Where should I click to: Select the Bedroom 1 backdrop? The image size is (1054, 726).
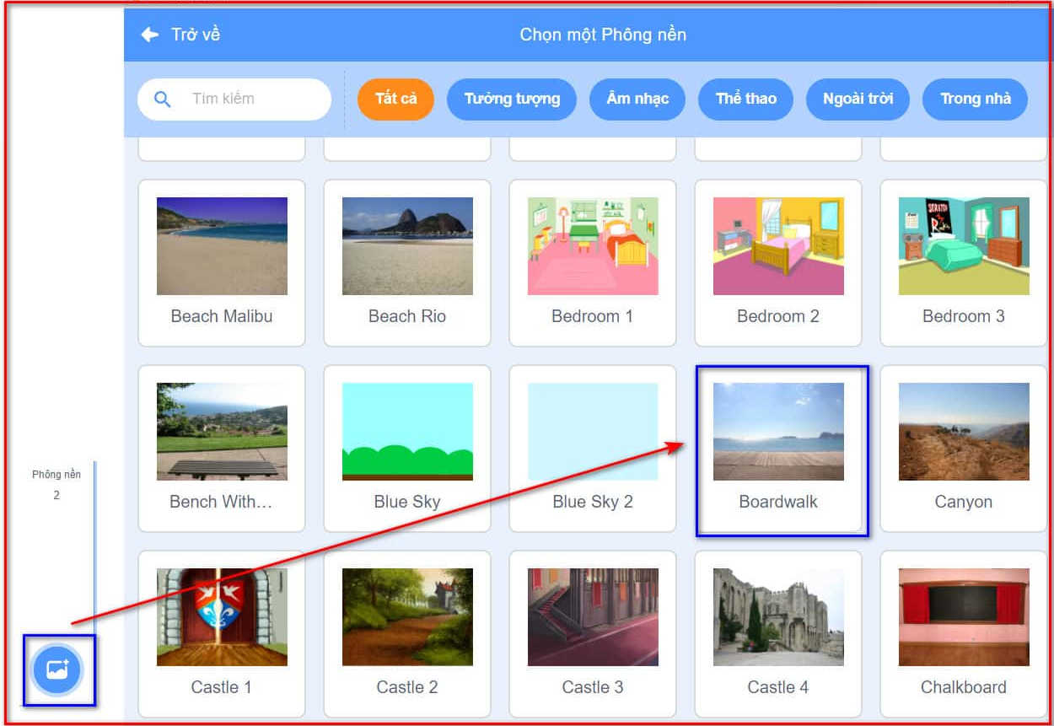point(593,247)
